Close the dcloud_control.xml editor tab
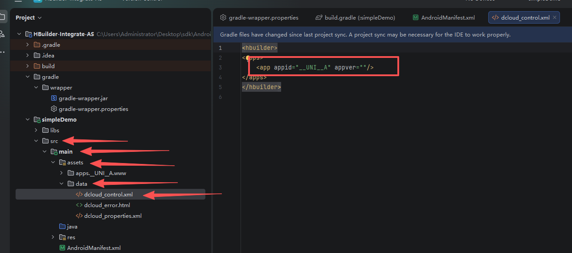Screen dimensions: 572x253 click(555, 18)
